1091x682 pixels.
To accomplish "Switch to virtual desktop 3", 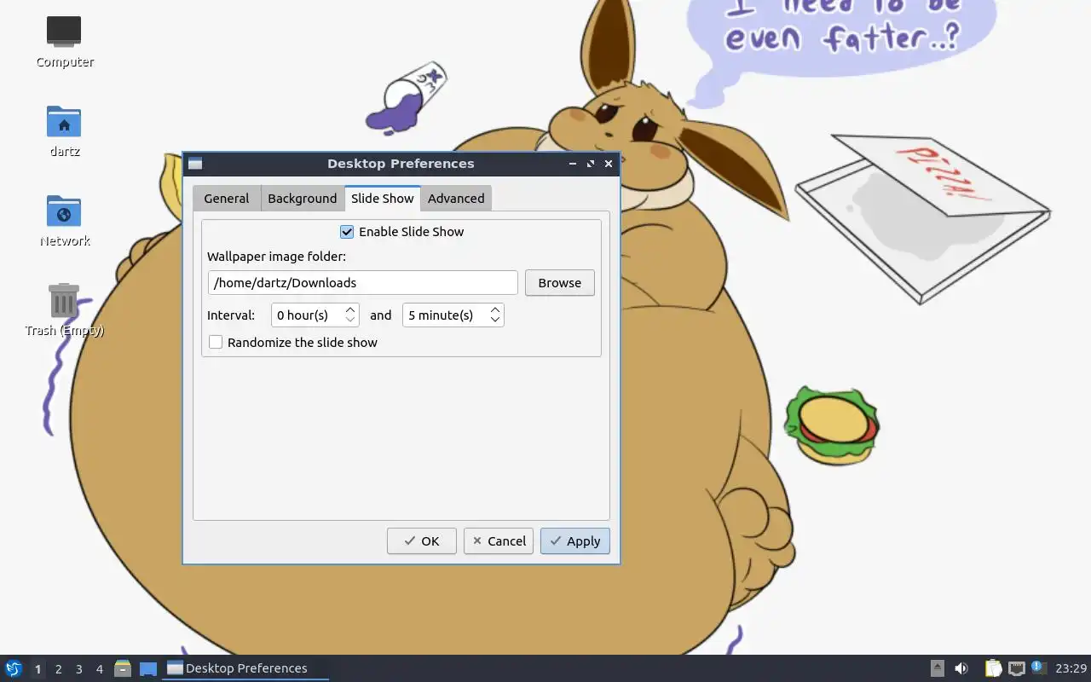I will coord(78,668).
